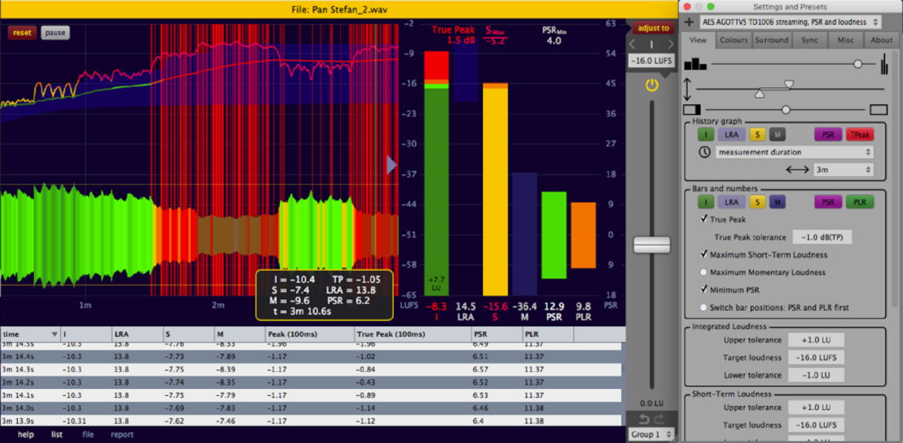Click the pause button
The image size is (903, 443).
56,33
